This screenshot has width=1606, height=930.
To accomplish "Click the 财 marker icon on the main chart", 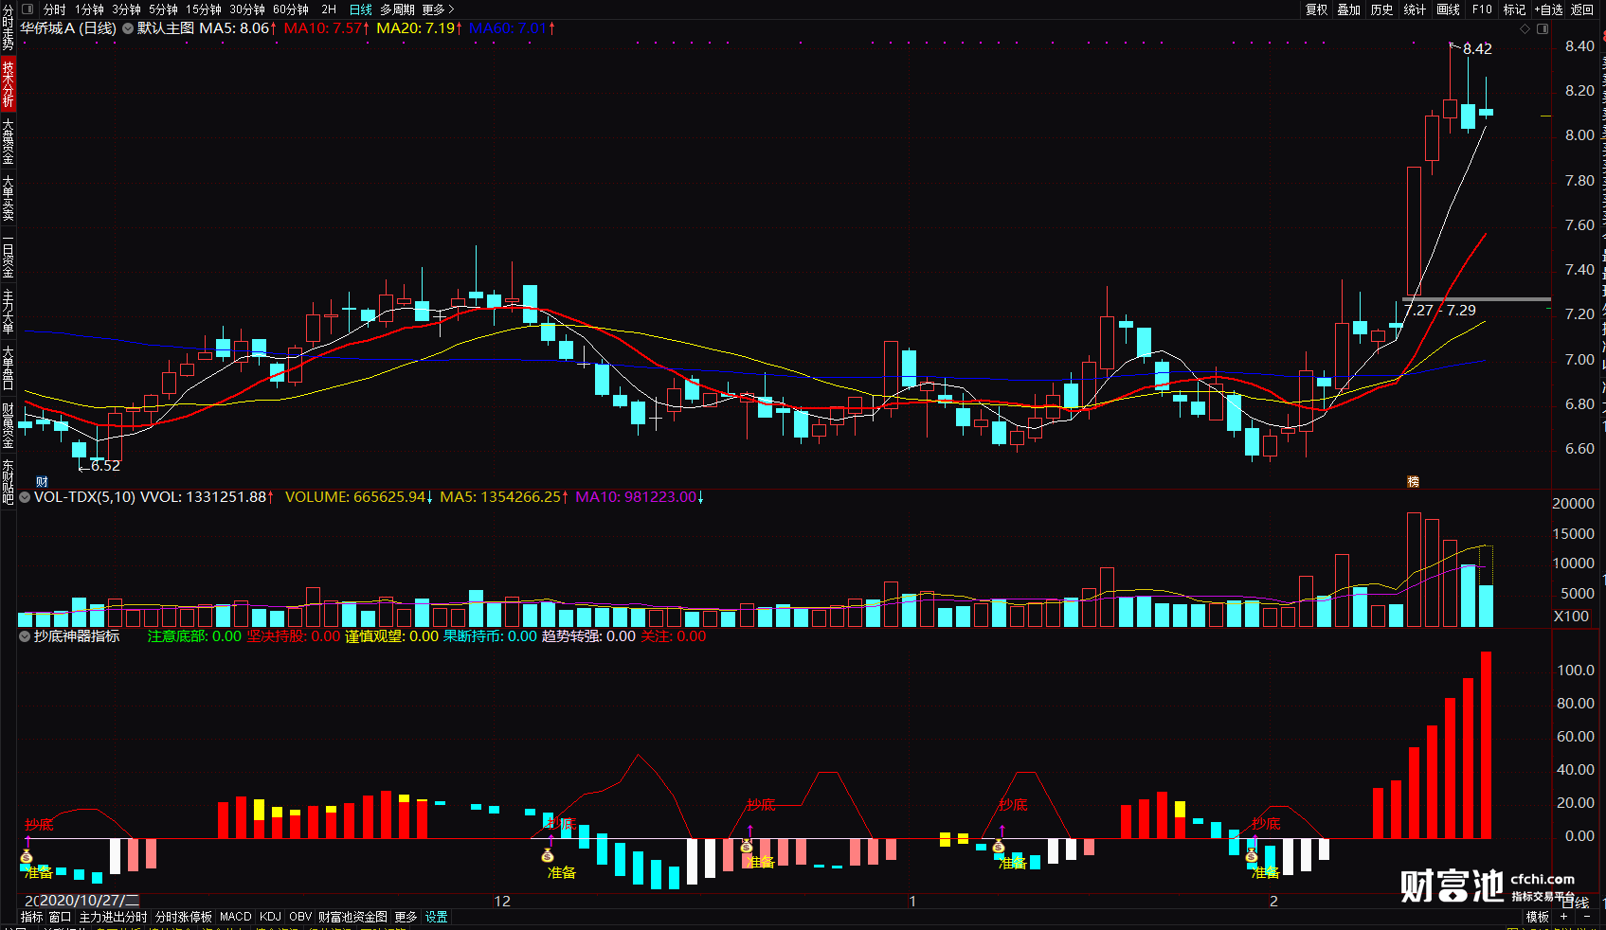I will pyautogui.click(x=42, y=482).
